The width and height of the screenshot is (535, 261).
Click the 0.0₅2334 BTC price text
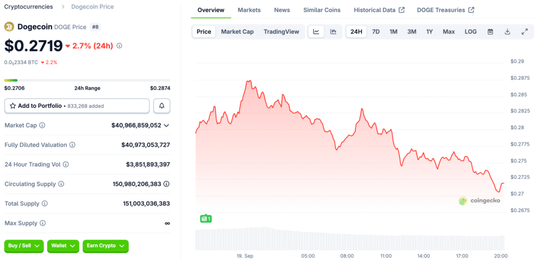click(x=21, y=63)
